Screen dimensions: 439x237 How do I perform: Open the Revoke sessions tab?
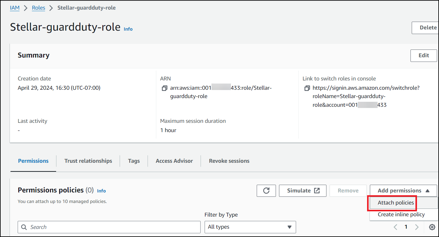tap(229, 161)
